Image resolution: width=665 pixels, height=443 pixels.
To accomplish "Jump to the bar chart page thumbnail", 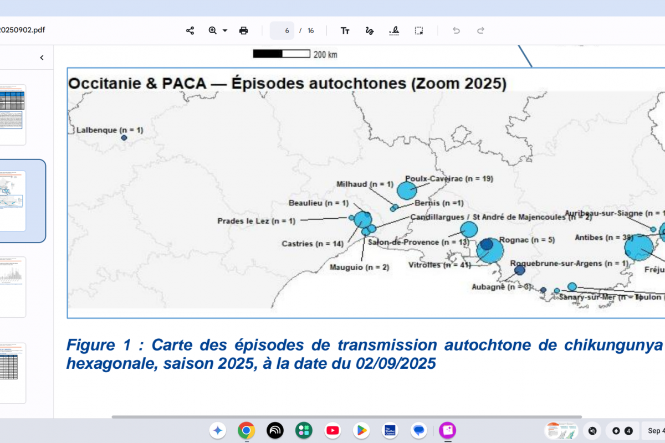I will pyautogui.click(x=12, y=287).
